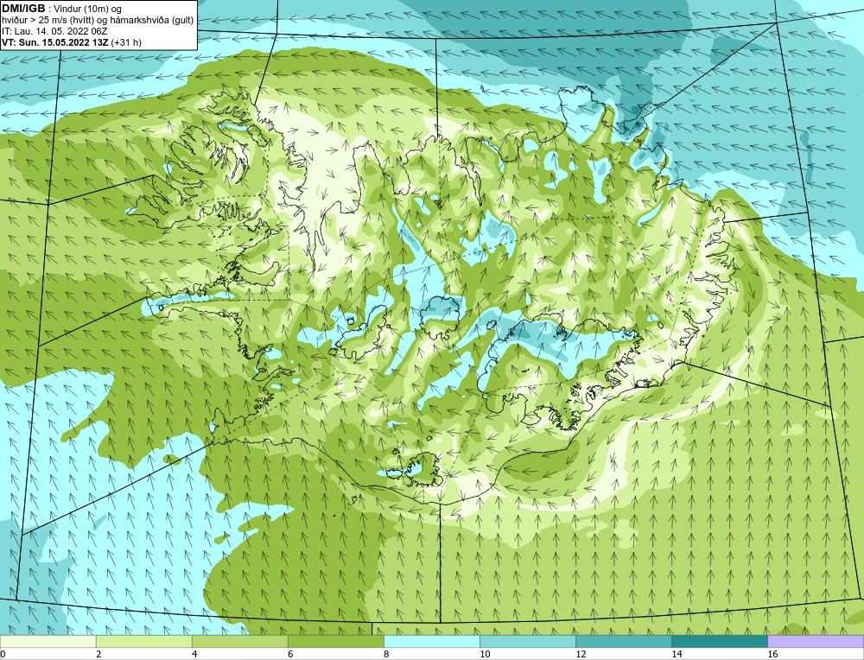The height and width of the screenshot is (660, 864).
Task: Click the legend scale label '16'
Action: coord(772,654)
